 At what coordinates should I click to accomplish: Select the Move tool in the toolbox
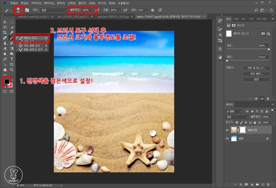(5, 22)
